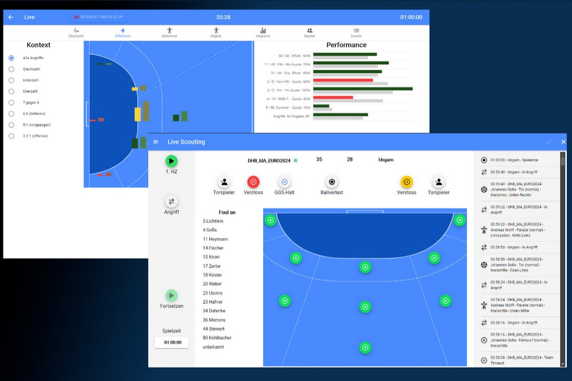Select the Unterzahl context filter
572x381 pixels.
pyautogui.click(x=11, y=80)
